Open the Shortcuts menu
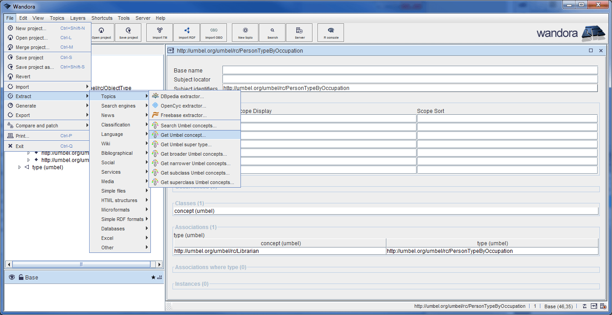 [x=102, y=18]
